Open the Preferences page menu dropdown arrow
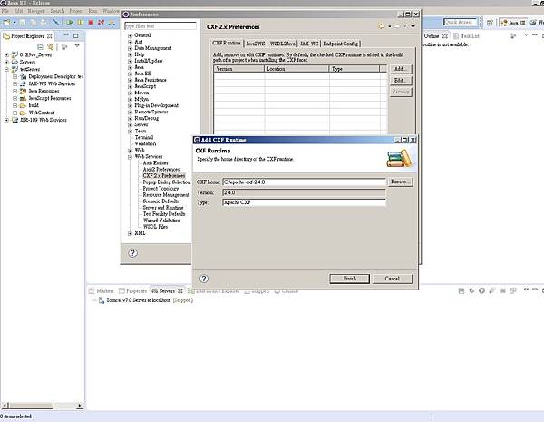Viewport: 544px width, 422px height. 413,26
